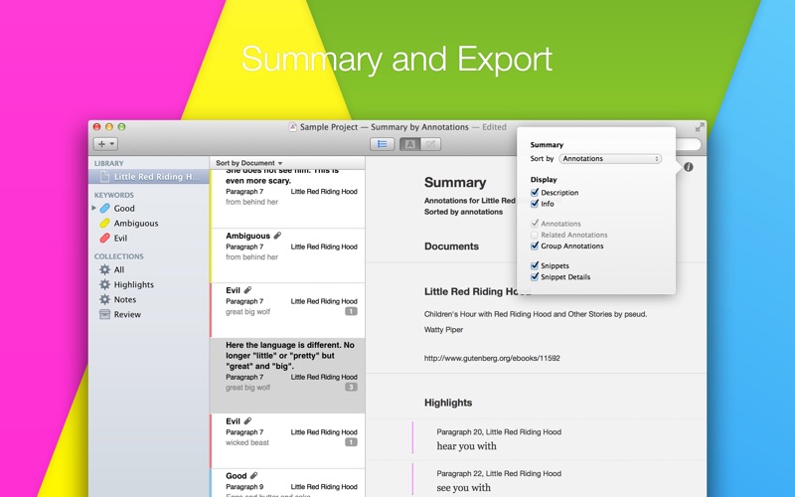The height and width of the screenshot is (497, 795).
Task: Click the edit/compose view toolbar icon
Action: coord(430,144)
